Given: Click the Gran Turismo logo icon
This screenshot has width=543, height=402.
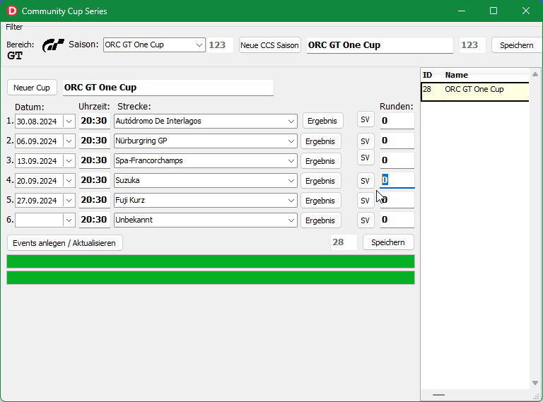Looking at the screenshot, I should point(54,45).
